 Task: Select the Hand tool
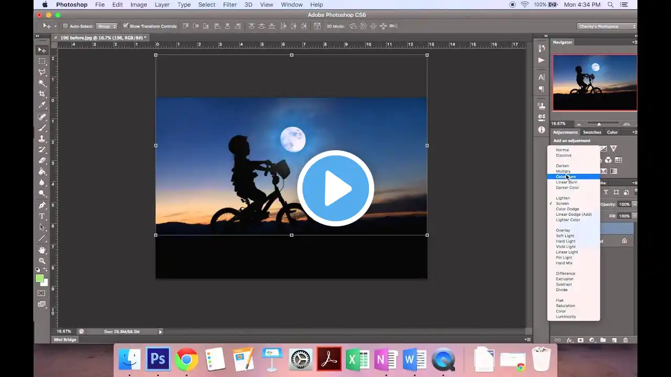pos(42,250)
